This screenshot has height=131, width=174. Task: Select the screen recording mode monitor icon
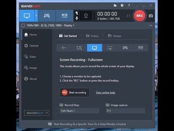(27, 16)
